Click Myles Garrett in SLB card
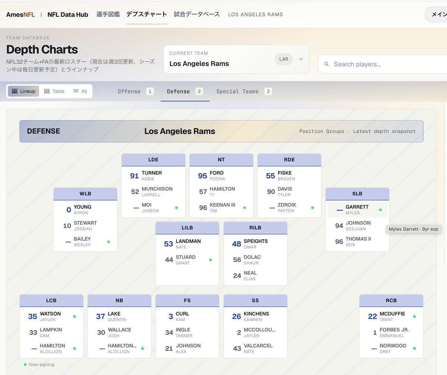The image size is (447, 375). (x=358, y=210)
